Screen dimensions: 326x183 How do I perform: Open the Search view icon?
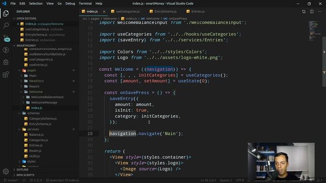[6, 25]
